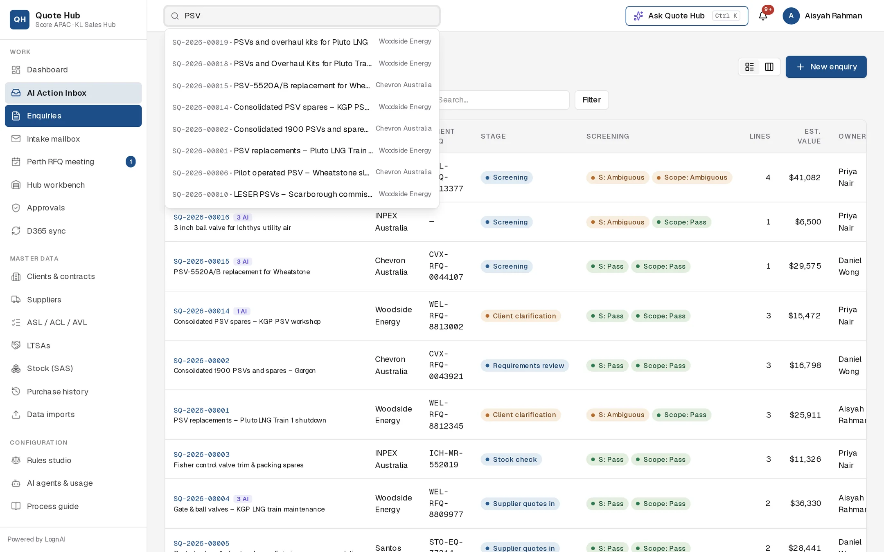Click the Stock check stage badge
The image size is (884, 552).
(x=511, y=460)
